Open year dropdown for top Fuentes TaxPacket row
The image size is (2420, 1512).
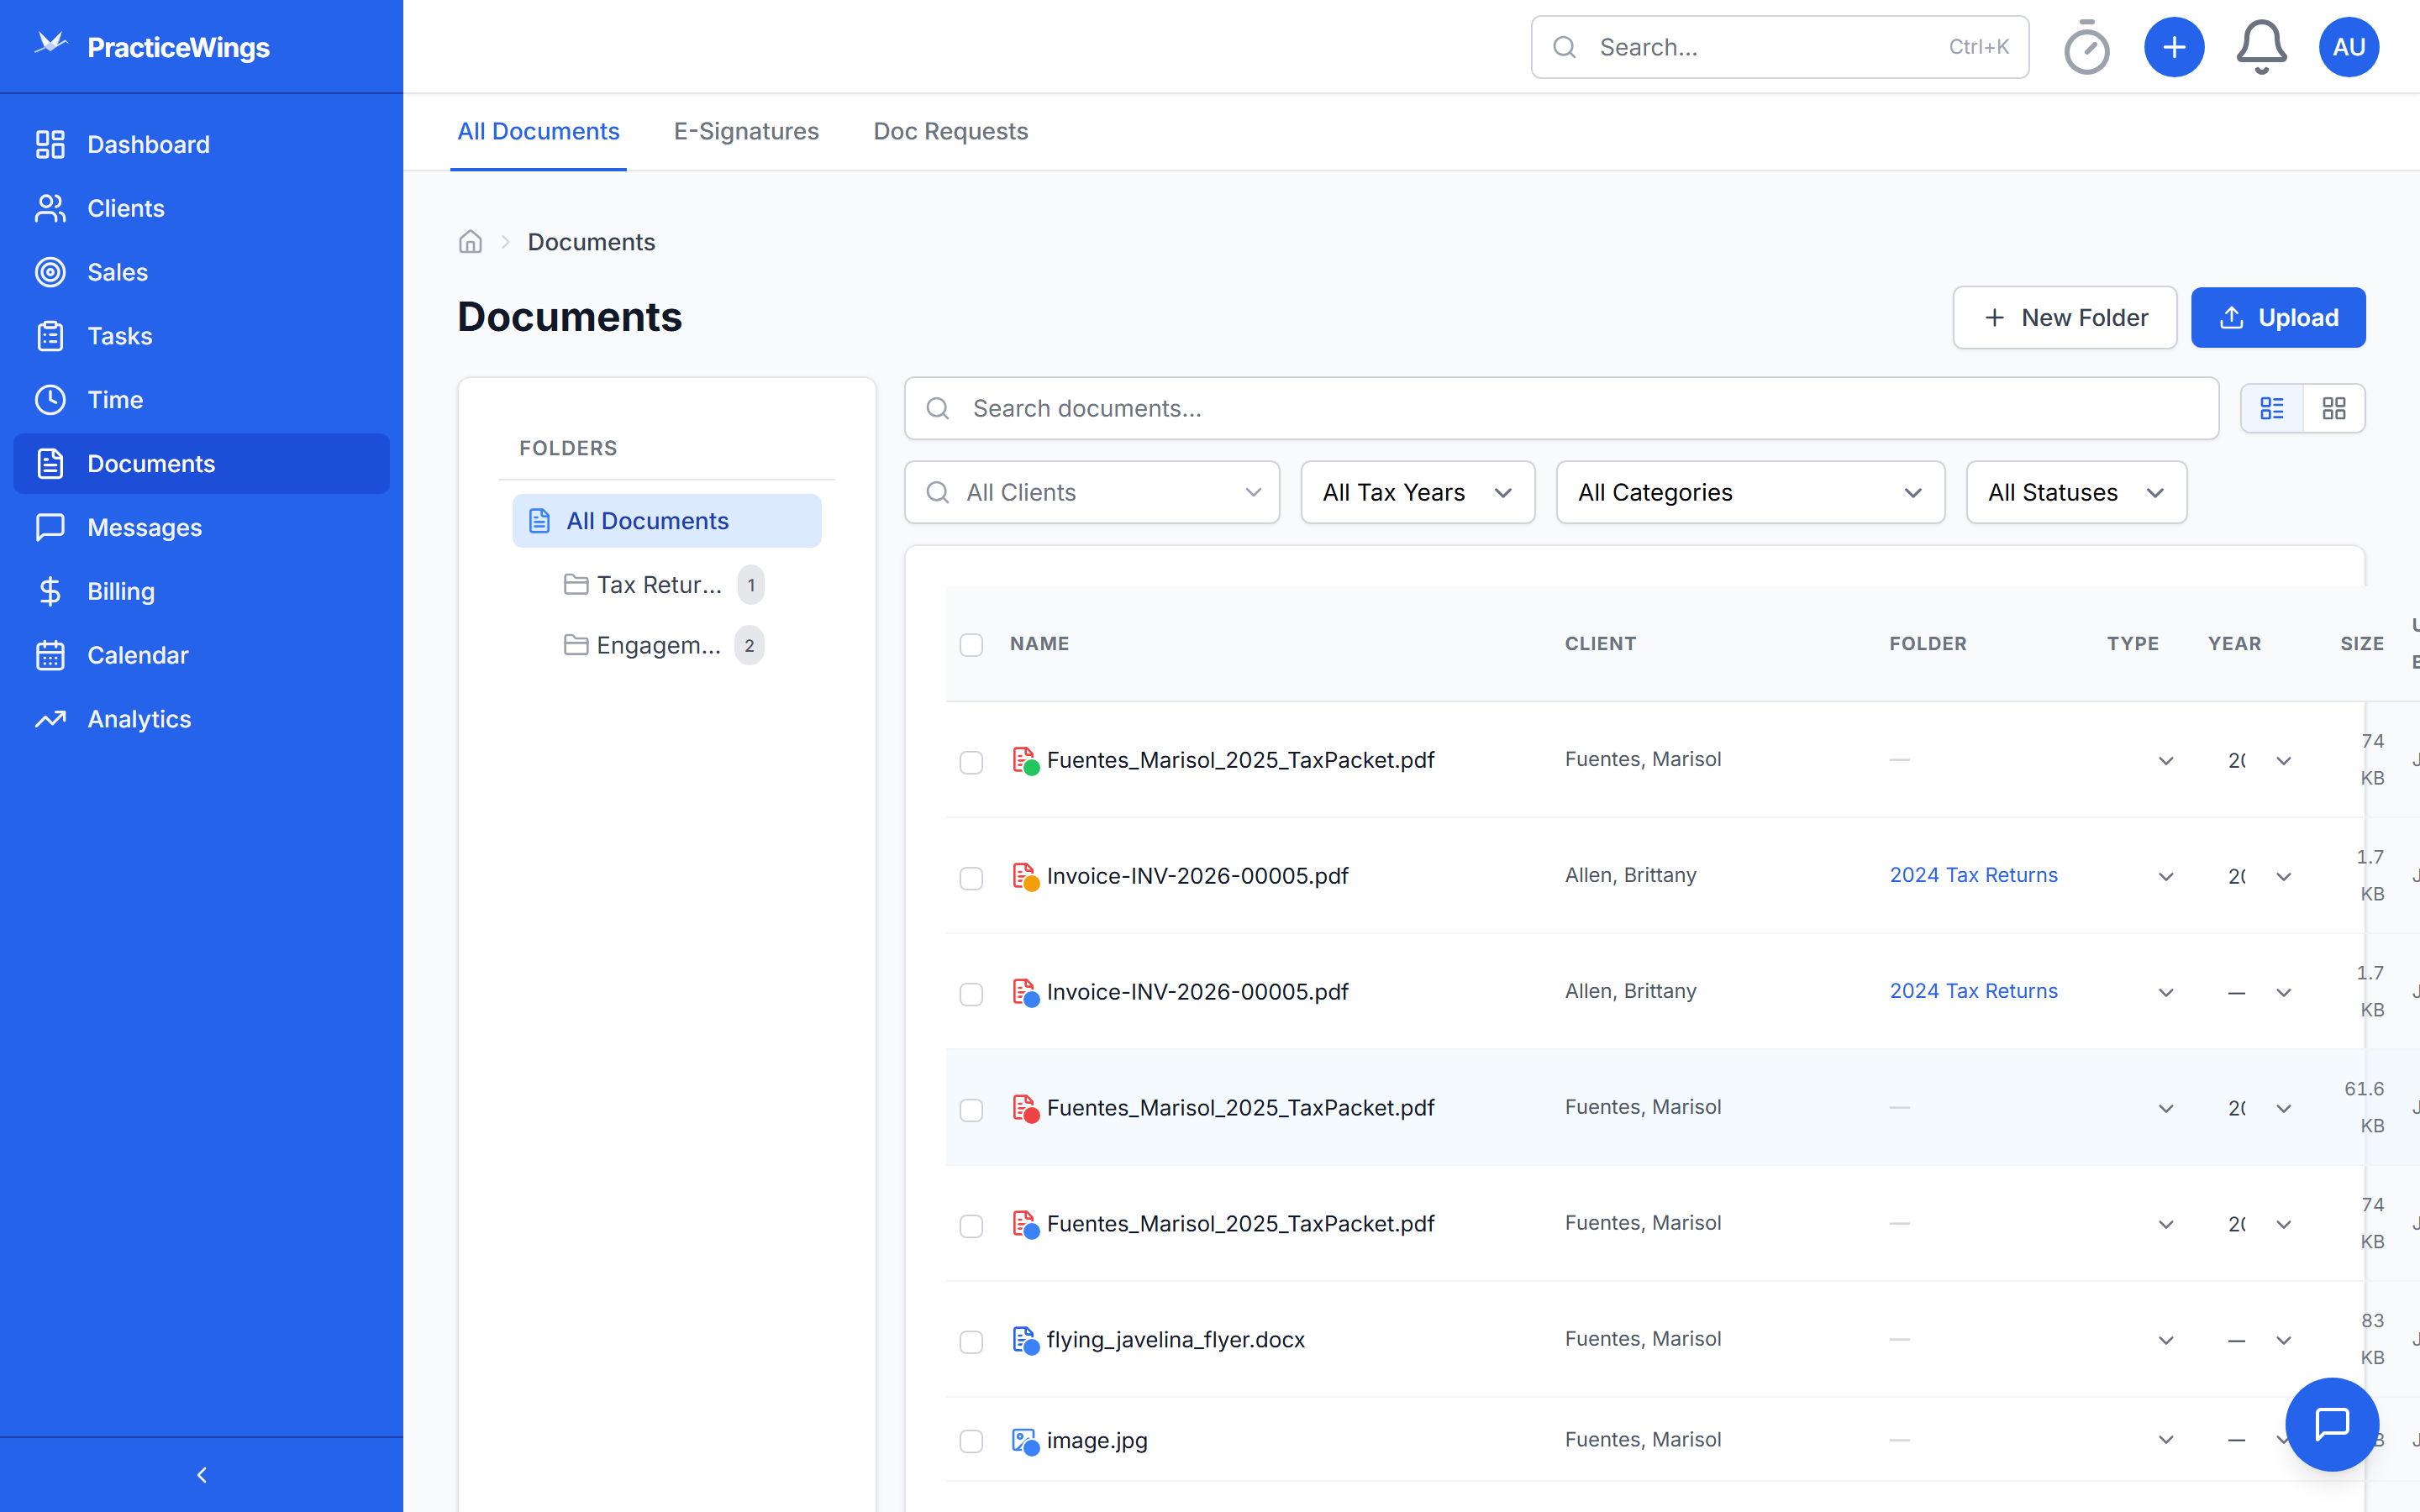(2283, 761)
